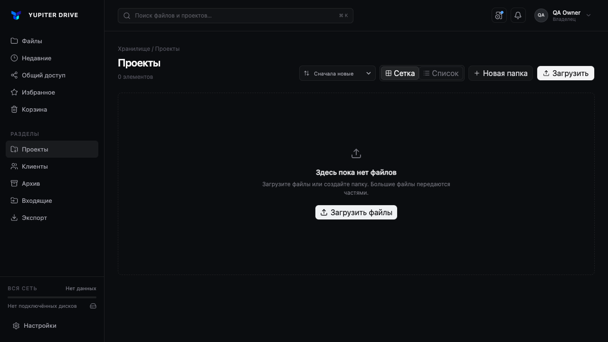The height and width of the screenshot is (342, 608).
Task: Click the Общий доступ sidebar label
Action: point(44,75)
